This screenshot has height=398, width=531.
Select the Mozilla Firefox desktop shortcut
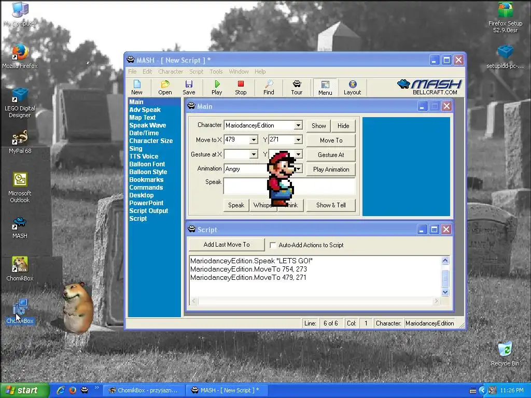pyautogui.click(x=20, y=56)
